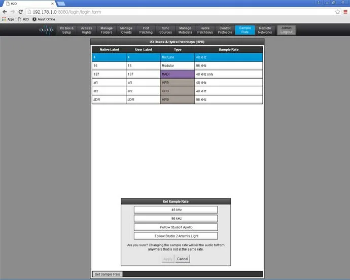350x280 pixels.
Task: Open Remote Networks tab
Action: pyautogui.click(x=265, y=30)
